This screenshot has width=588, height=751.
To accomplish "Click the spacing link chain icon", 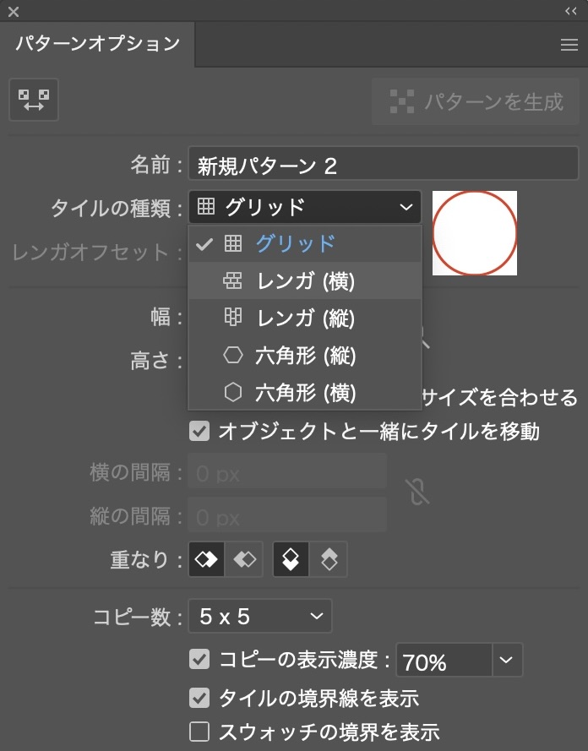I will [416, 492].
